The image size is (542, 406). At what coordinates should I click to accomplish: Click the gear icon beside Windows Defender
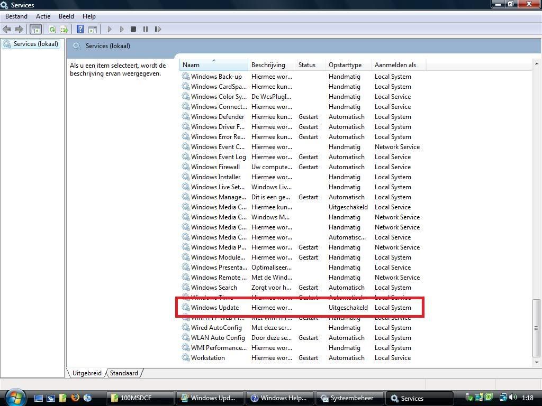pyautogui.click(x=186, y=117)
